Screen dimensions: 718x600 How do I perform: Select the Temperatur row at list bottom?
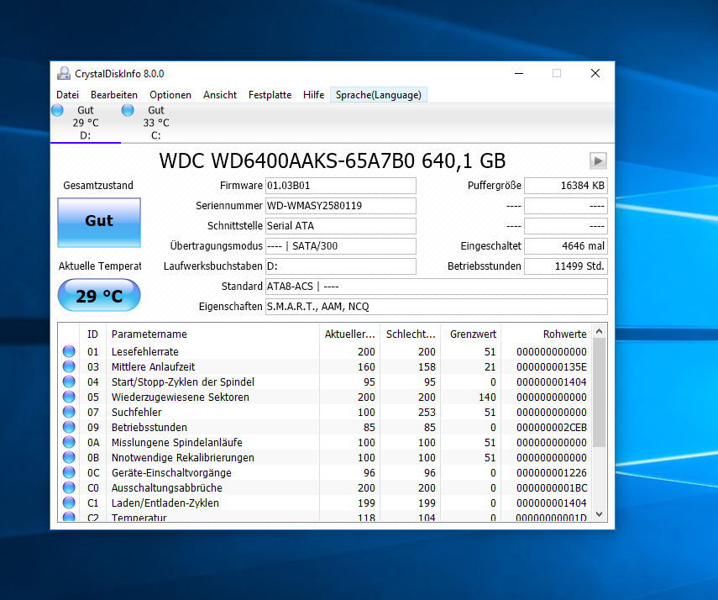pyautogui.click(x=325, y=517)
